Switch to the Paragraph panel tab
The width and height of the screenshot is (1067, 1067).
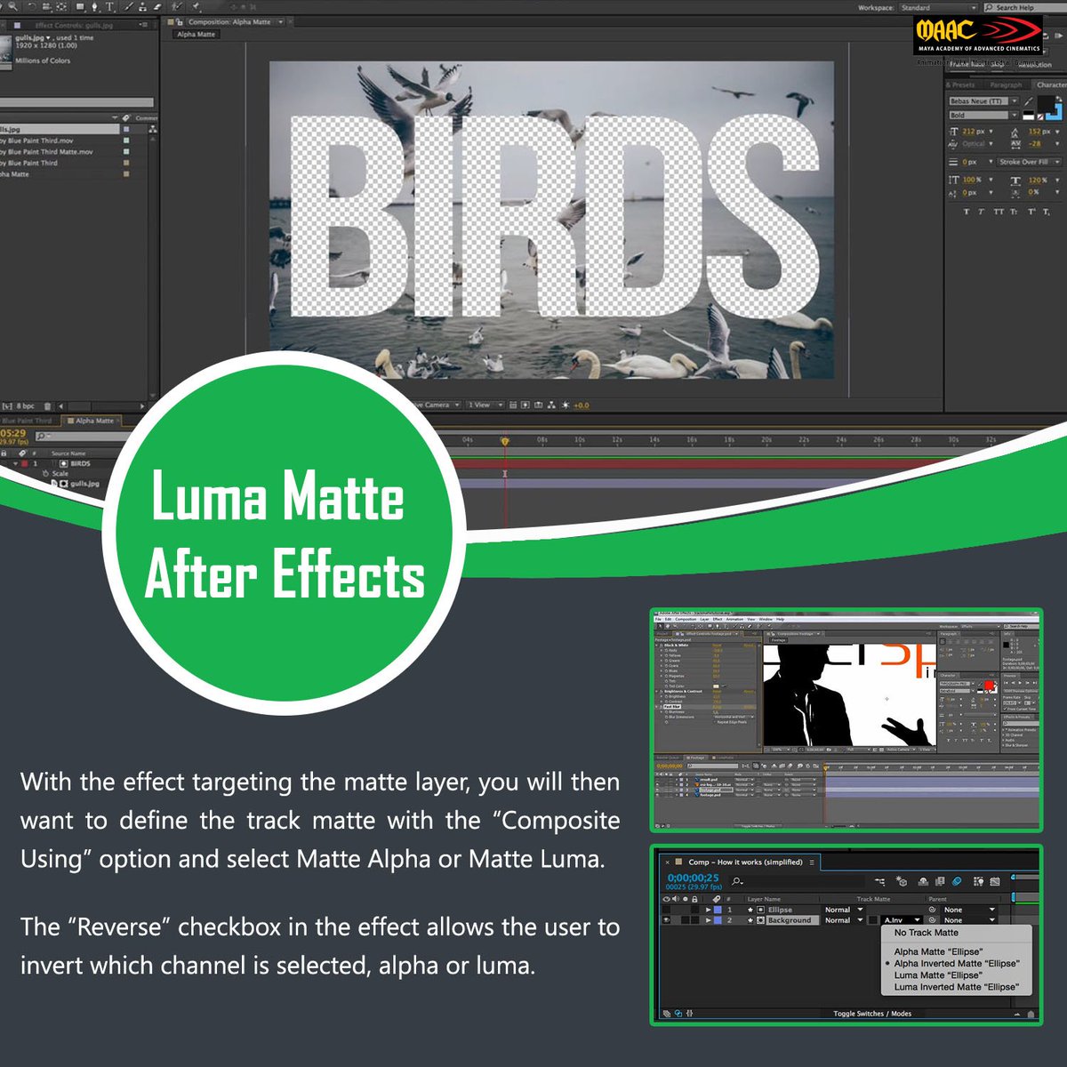(1006, 84)
